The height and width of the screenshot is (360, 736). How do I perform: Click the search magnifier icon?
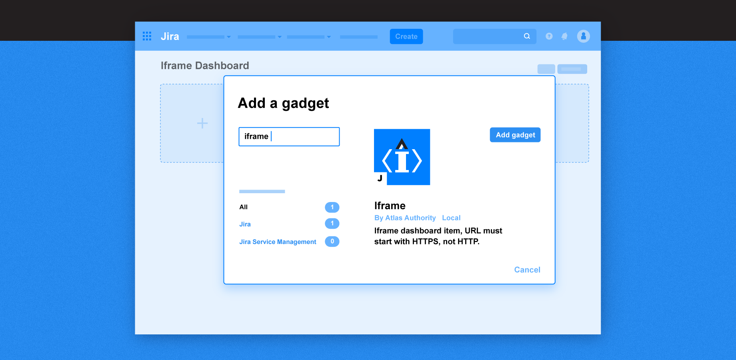pos(527,36)
